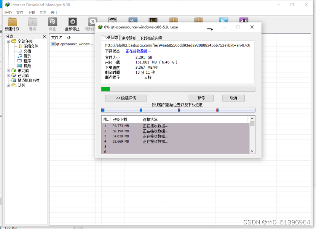Click the 停止 stop toolbar icon
Image resolution: width=316 pixels, height=229 pixels.
pos(53,24)
